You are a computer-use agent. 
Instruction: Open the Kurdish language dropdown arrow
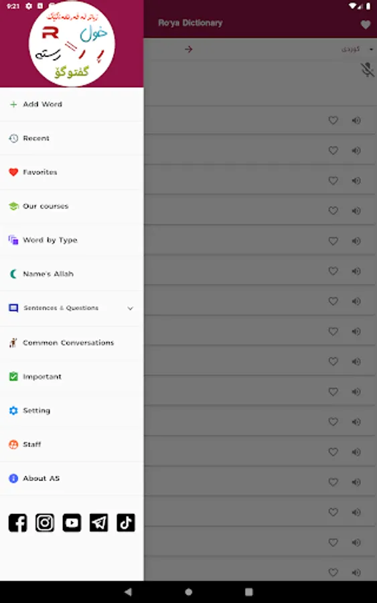pos(371,49)
